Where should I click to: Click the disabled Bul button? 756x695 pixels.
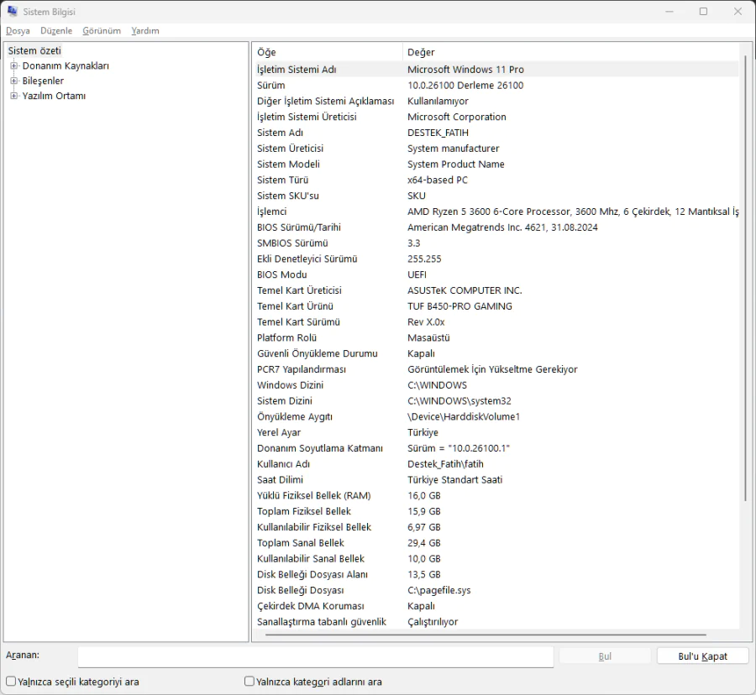[604, 656]
